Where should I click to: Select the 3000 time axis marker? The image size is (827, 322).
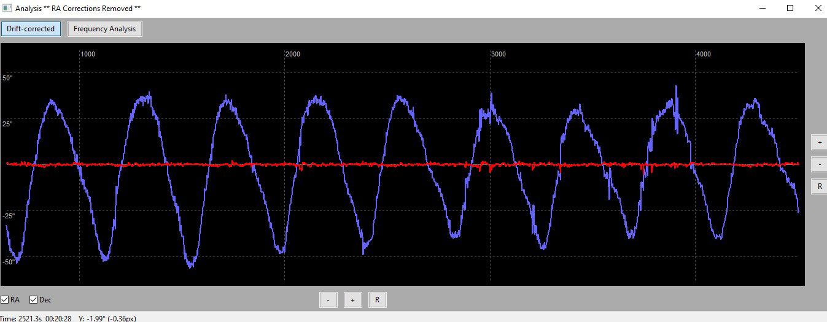499,54
